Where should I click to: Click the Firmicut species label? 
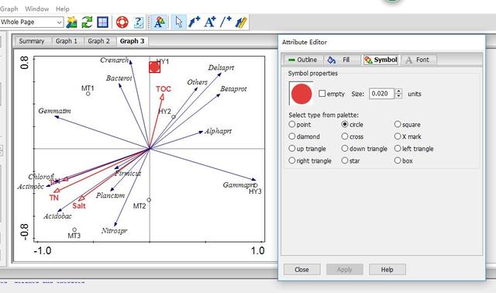pyautogui.click(x=128, y=174)
